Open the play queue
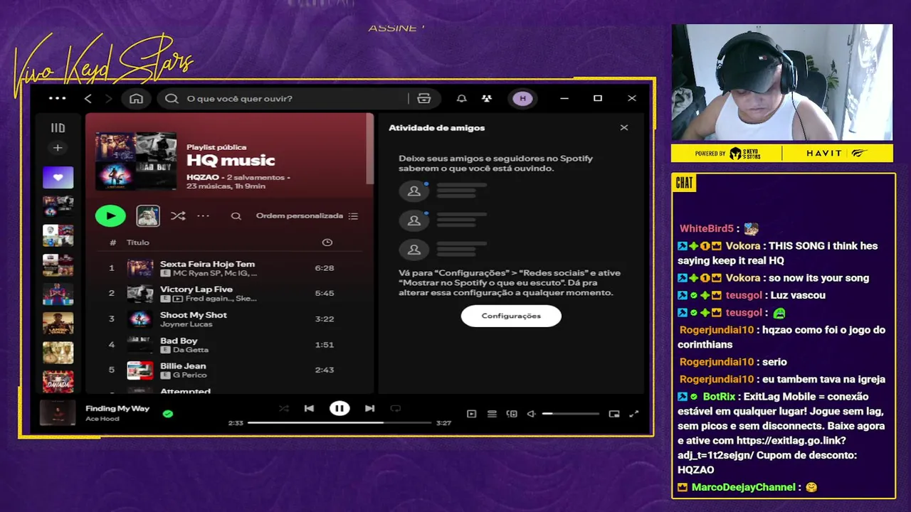Screen dimensions: 911x512 point(492,414)
